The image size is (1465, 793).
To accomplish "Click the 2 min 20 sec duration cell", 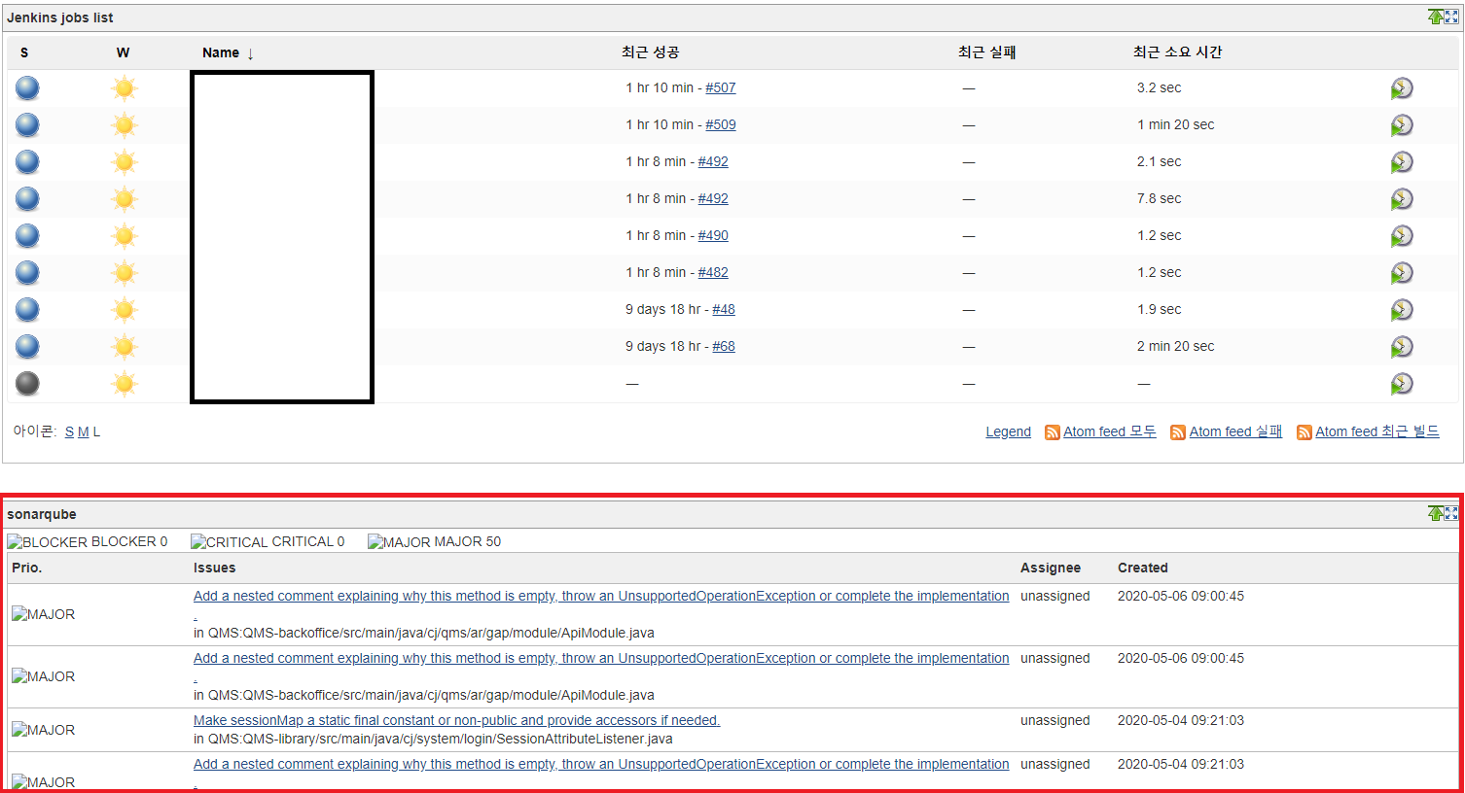I will (1175, 346).
